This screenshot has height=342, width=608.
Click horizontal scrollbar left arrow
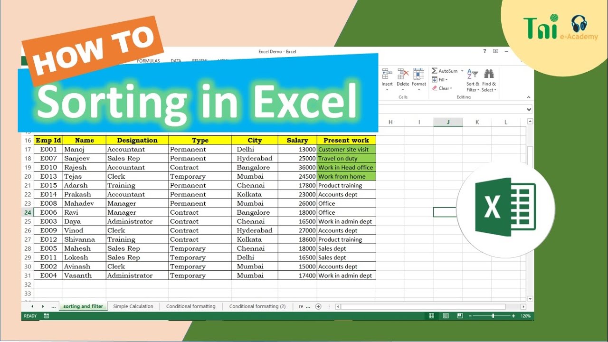coord(338,307)
